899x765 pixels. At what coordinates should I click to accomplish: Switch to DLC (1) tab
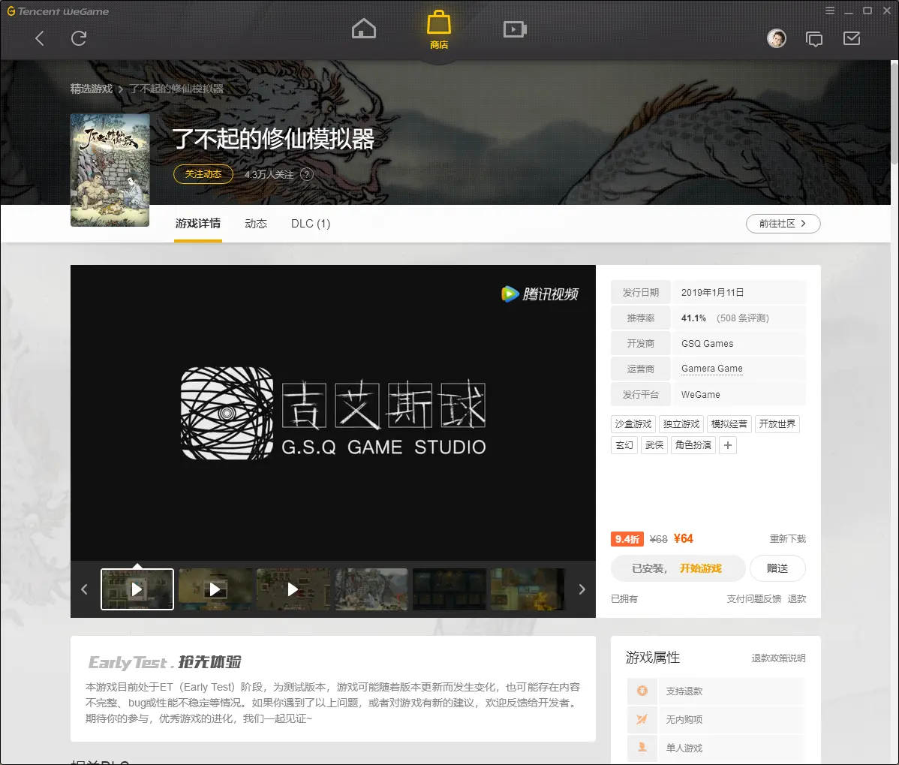[311, 224]
